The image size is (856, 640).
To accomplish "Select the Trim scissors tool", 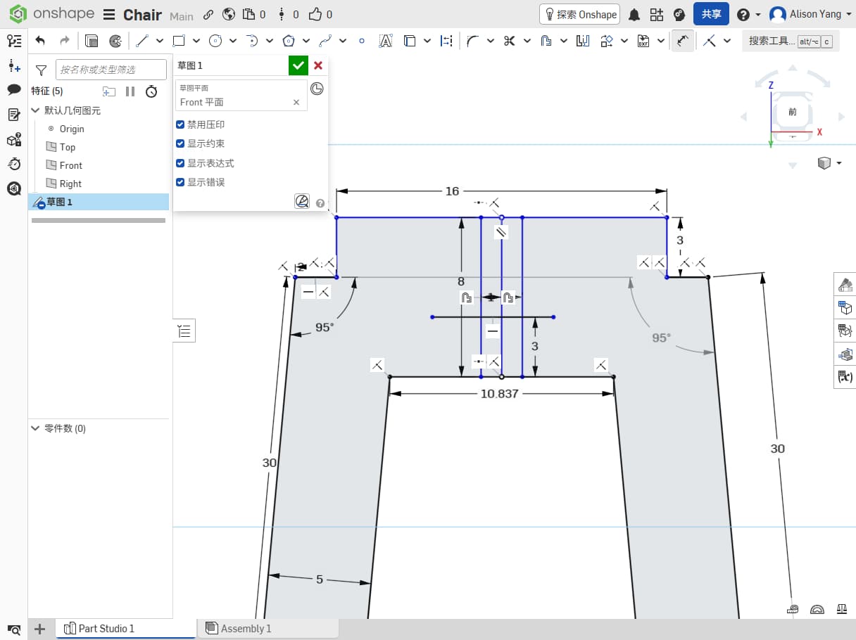I will coord(510,41).
